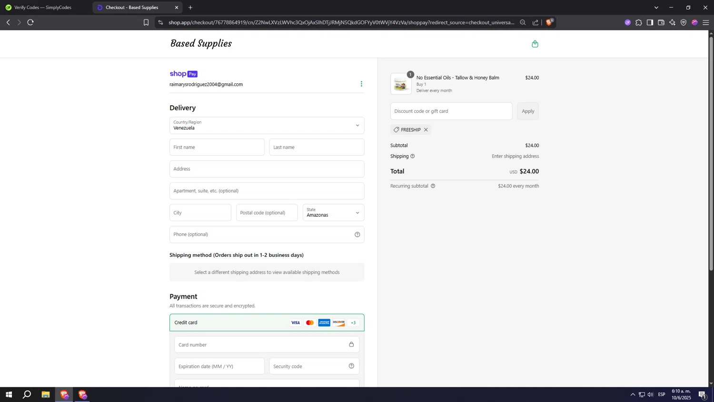Click the raimarysrodriguez2004@gmail.com email text

click(x=206, y=84)
